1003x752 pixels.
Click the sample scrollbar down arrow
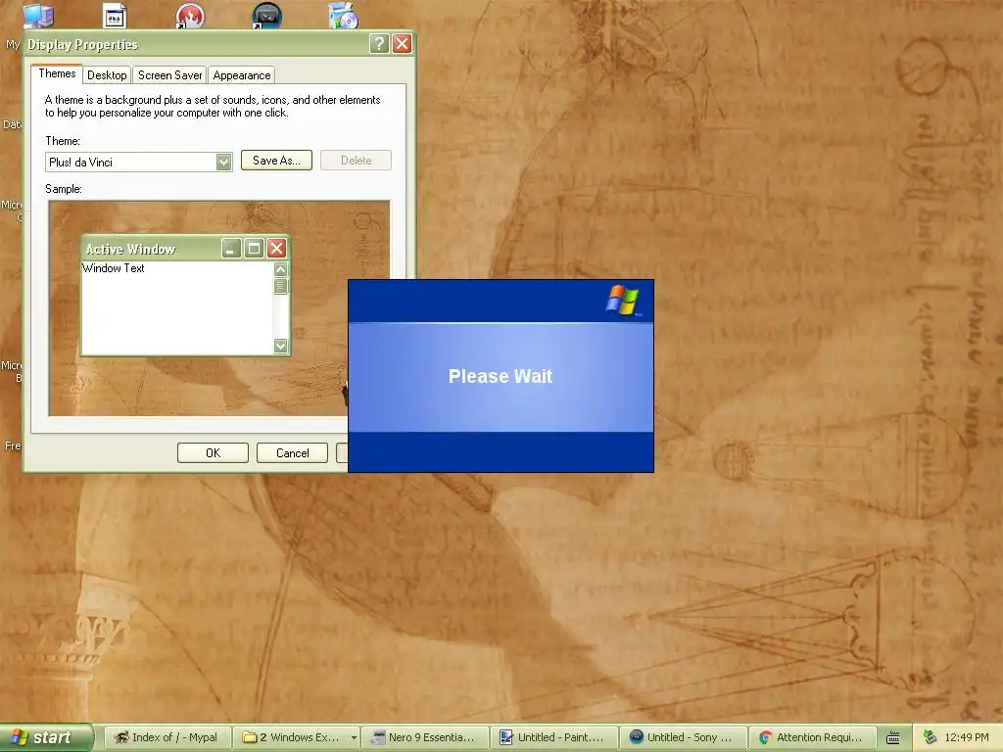point(280,346)
